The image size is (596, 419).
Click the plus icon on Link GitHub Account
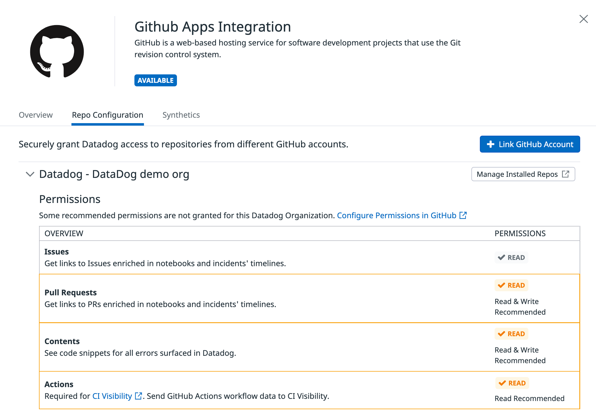490,144
